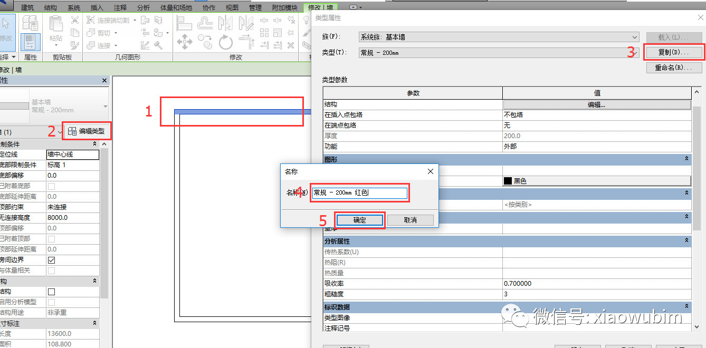Select the Rotate tool icon
The width and height of the screenshot is (706, 348).
point(225,42)
